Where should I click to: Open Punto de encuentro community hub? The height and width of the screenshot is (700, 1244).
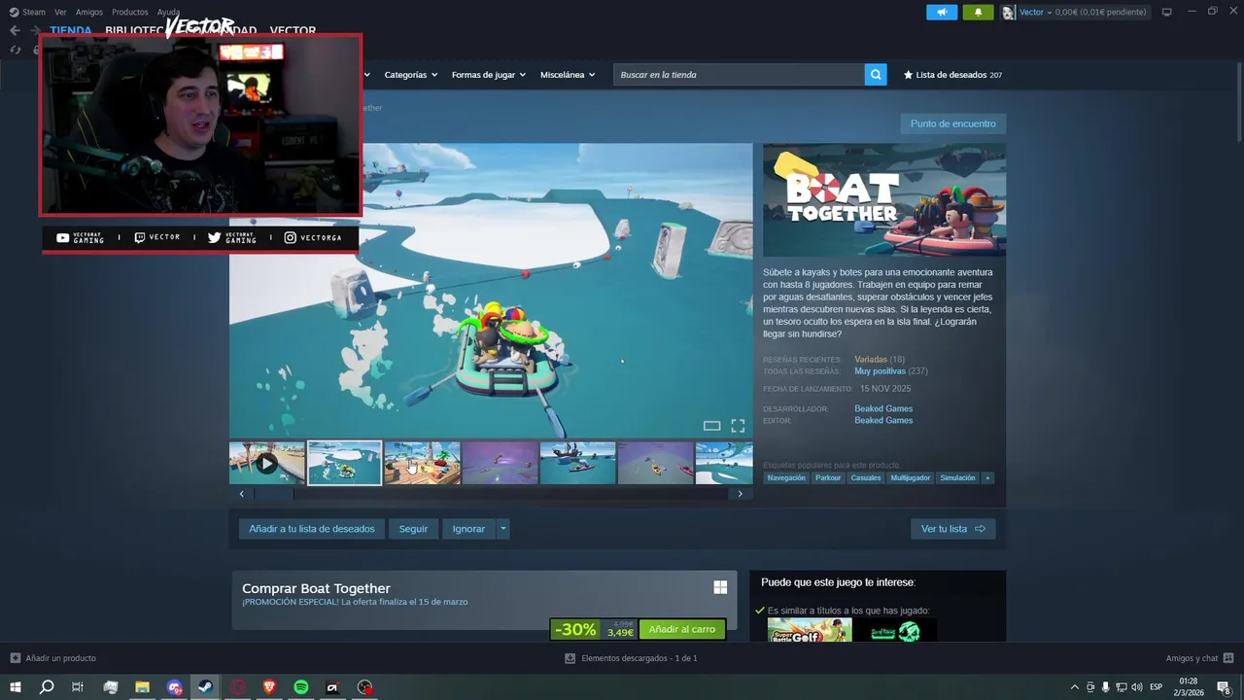pos(952,123)
